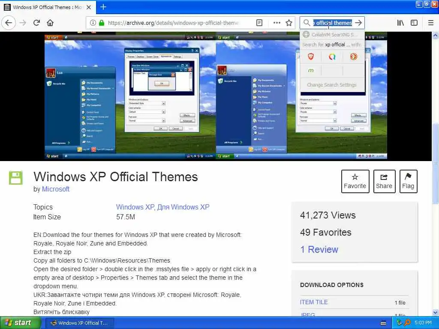The width and height of the screenshot is (439, 329).
Task: Search with the Brave engine icon
Action: coord(311,57)
